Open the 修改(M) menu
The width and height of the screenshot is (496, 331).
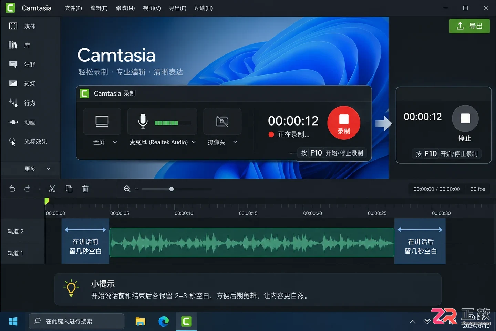[x=125, y=8]
